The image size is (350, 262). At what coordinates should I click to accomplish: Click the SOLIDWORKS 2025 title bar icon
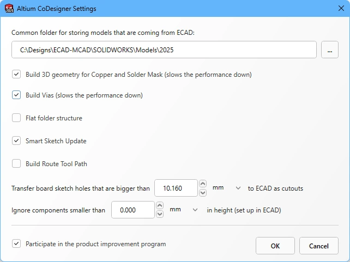(x=9, y=8)
